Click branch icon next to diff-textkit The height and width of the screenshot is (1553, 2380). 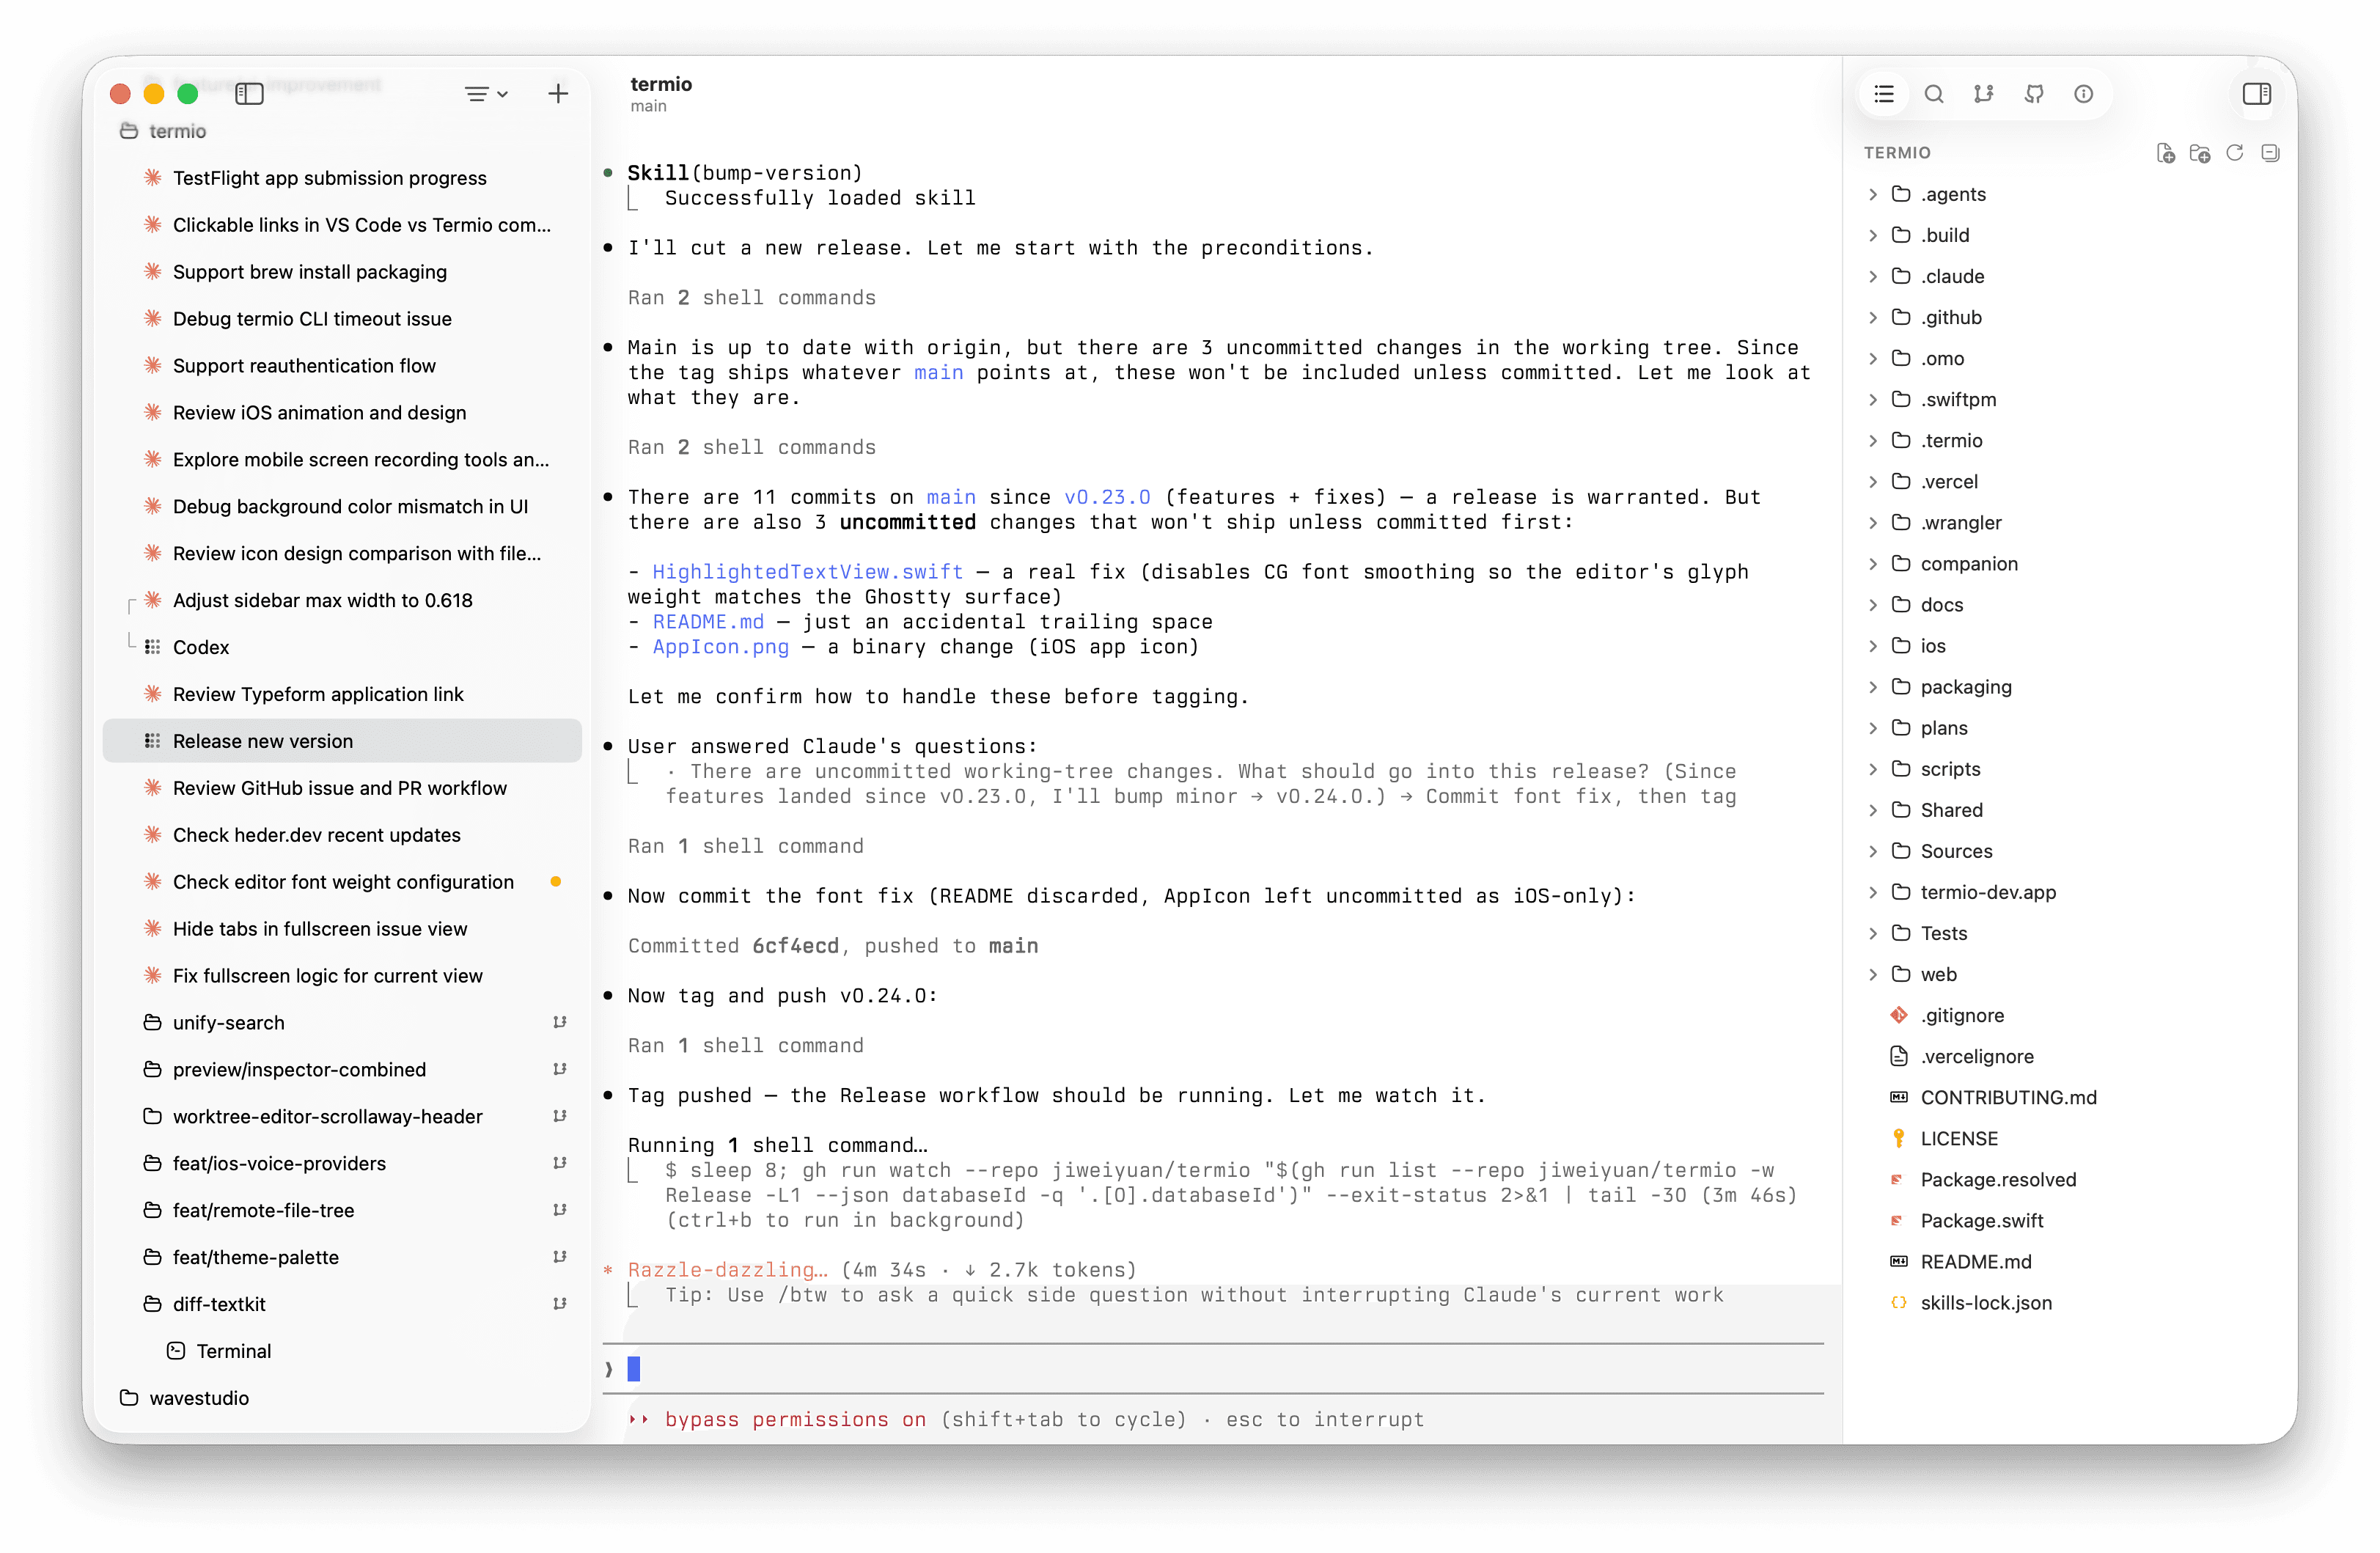[x=560, y=1304]
